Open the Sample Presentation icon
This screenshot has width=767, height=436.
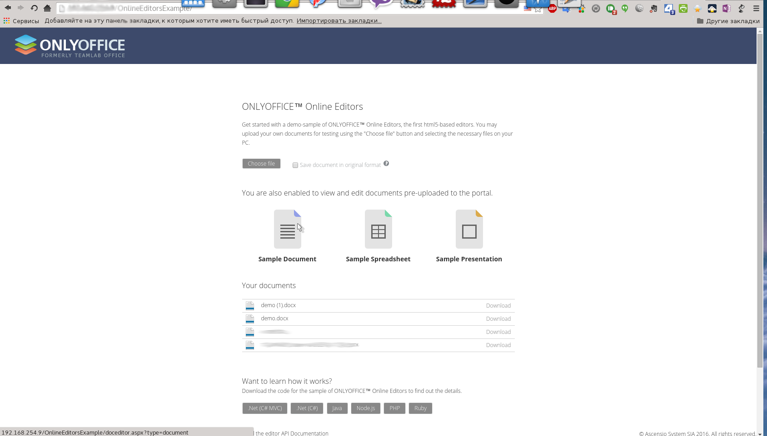[x=469, y=229]
